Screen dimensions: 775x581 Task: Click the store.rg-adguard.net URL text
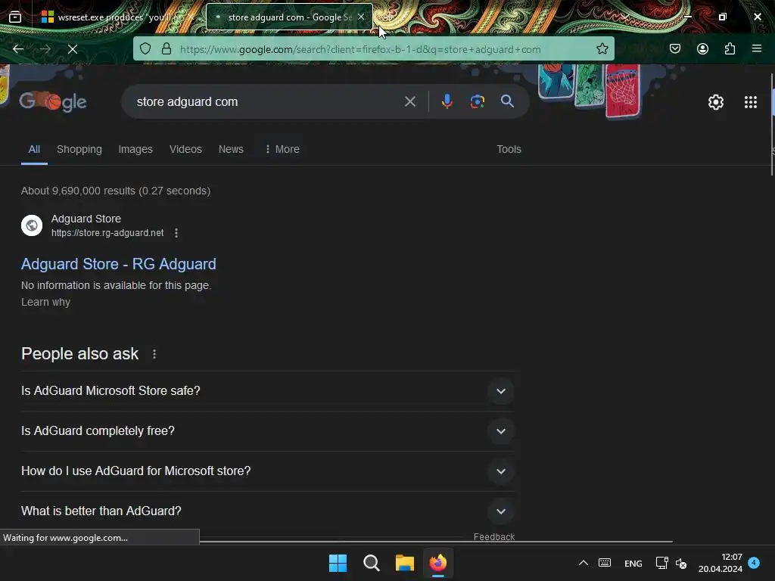point(107,233)
